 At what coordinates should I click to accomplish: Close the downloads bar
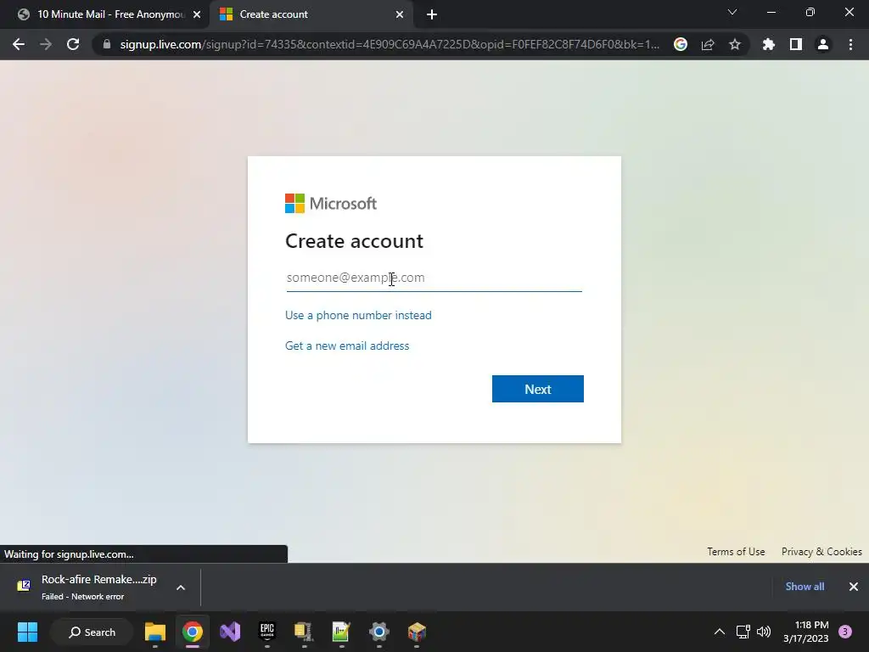[x=854, y=586]
